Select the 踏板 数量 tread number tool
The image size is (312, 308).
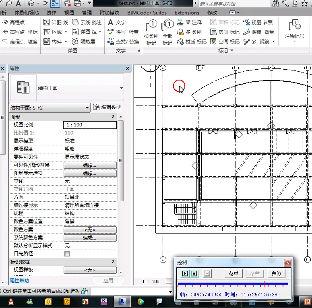click(259, 32)
